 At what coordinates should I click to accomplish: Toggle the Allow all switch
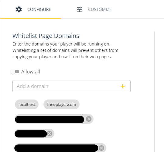pyautogui.click(x=15, y=72)
